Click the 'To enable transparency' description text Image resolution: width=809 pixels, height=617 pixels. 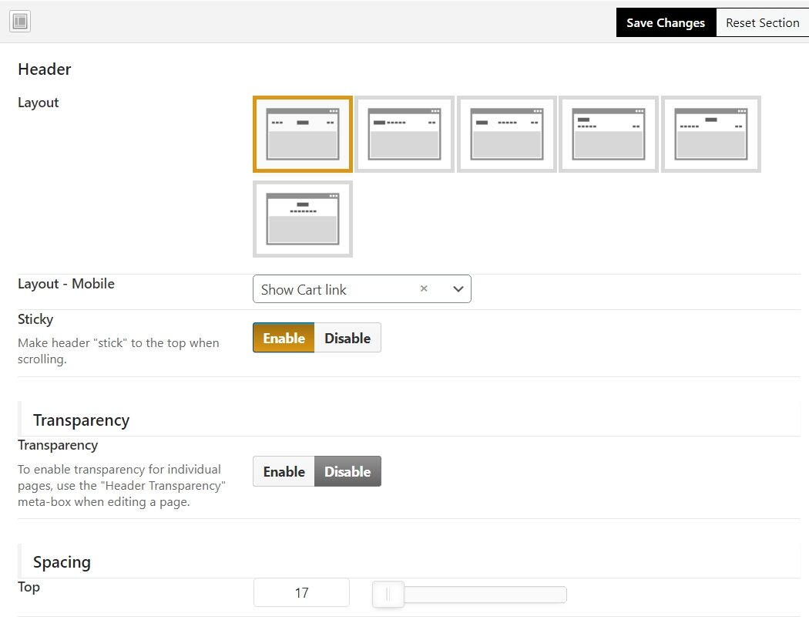tap(121, 485)
